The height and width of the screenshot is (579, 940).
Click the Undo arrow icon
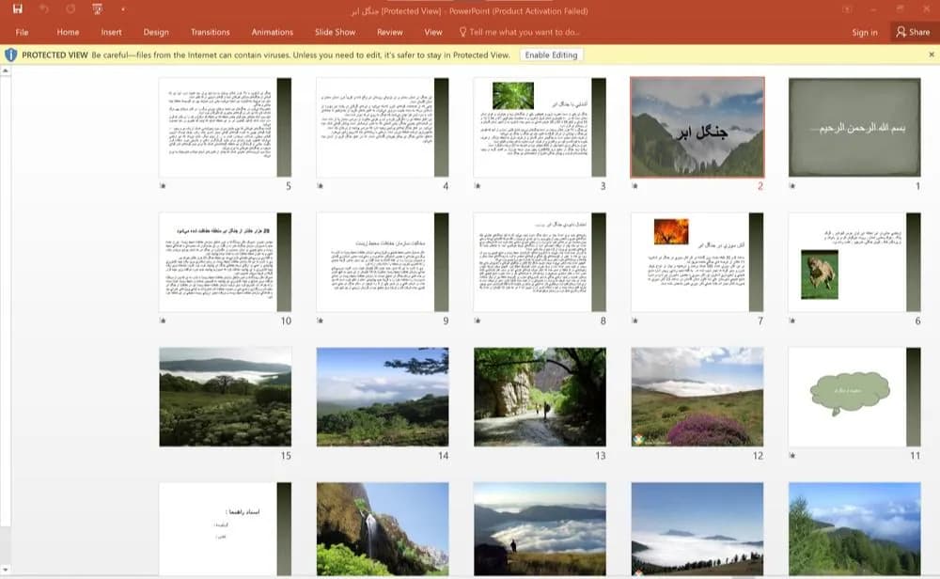(x=44, y=9)
